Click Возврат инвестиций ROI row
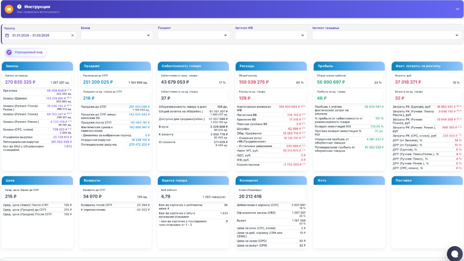Viewport: 464px width, 261px height. [349, 126]
